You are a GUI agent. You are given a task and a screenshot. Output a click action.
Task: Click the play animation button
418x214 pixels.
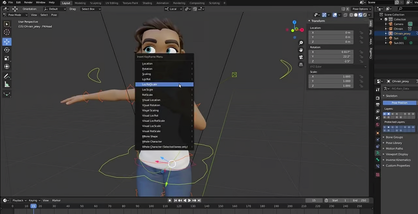click(x=189, y=201)
